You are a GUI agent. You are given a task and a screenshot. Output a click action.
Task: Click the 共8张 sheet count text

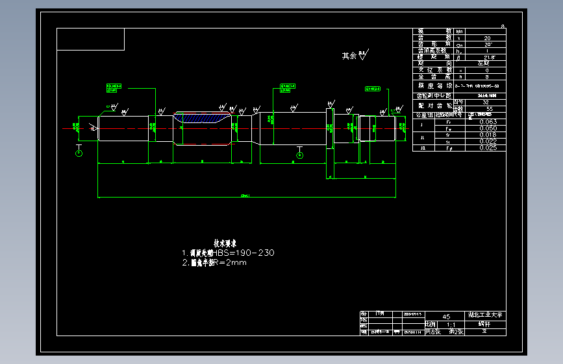[x=432, y=332]
